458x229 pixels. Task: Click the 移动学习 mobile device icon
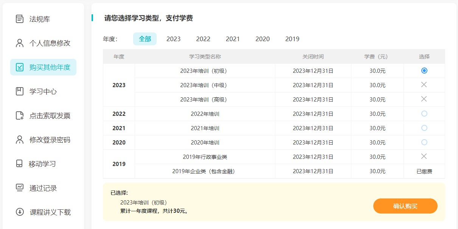19,164
